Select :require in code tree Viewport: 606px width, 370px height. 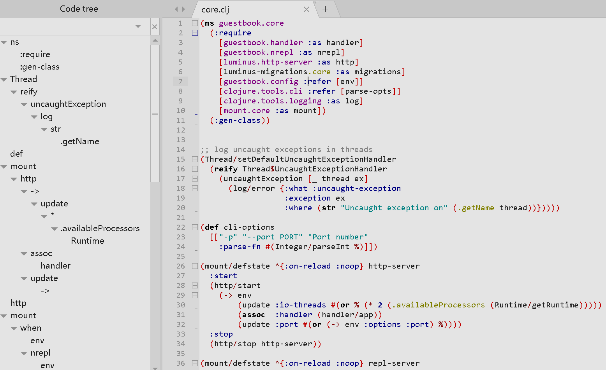coord(35,54)
